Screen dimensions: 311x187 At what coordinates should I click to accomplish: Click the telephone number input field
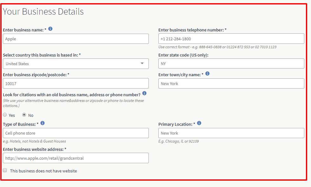click(231, 39)
